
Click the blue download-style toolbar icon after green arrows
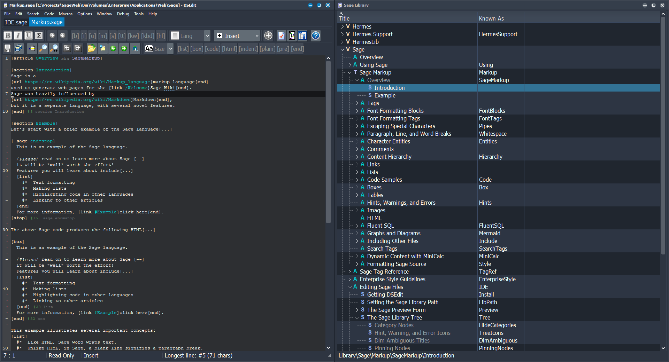[x=135, y=49]
